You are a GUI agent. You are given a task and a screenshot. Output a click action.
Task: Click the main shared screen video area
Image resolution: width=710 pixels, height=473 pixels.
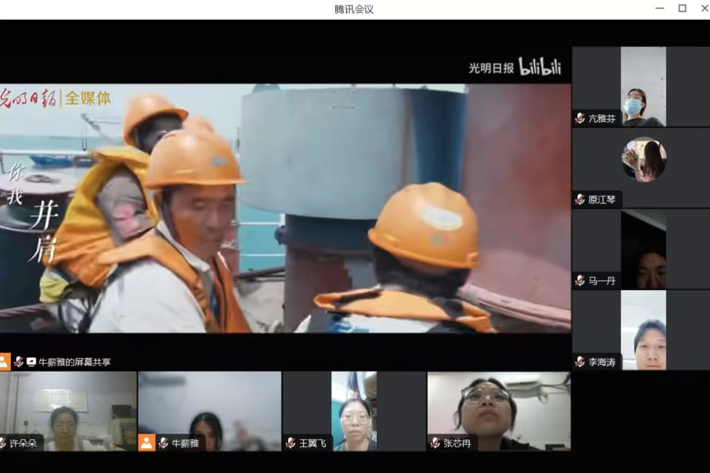[285, 208]
